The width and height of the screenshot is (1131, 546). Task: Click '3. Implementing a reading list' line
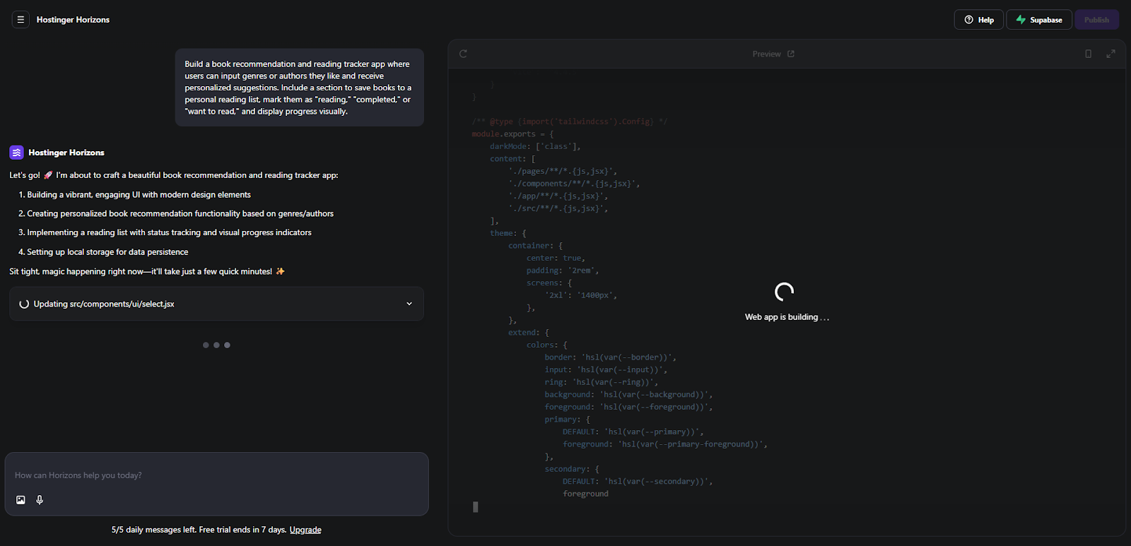tap(165, 232)
